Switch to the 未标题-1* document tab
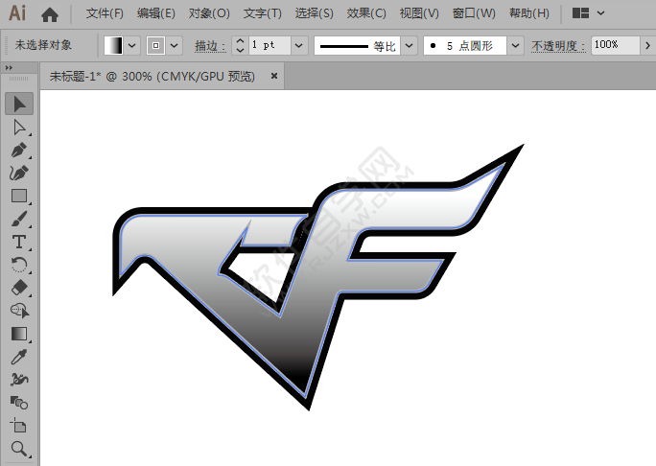Image resolution: width=656 pixels, height=466 pixels. [x=152, y=76]
